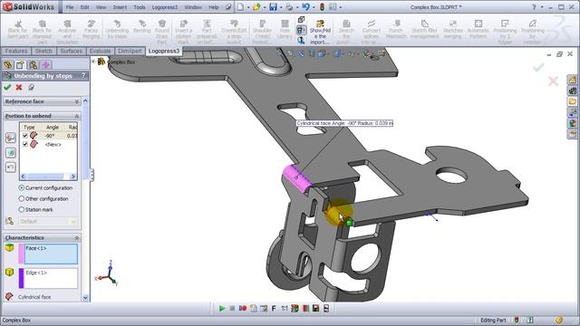The width and height of the screenshot is (580, 326).
Task: Open dropdown arrow next to Undo icon
Action: [314, 7]
